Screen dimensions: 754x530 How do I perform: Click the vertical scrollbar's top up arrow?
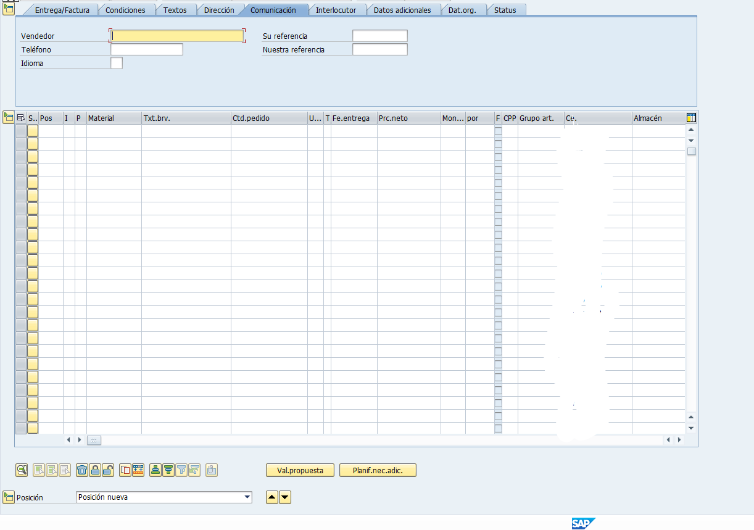click(x=691, y=130)
